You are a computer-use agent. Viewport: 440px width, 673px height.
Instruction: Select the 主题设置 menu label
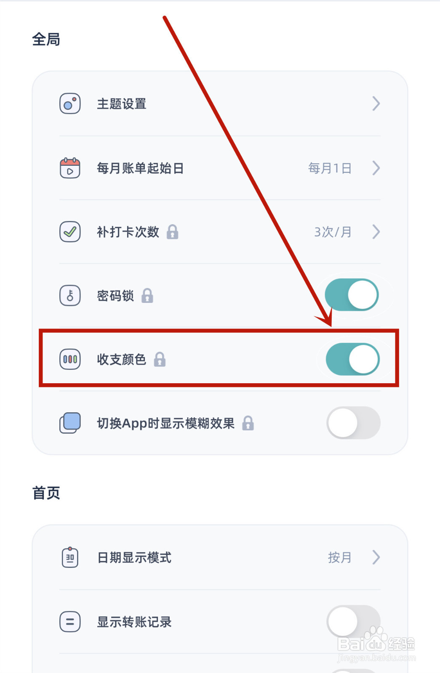[x=122, y=103]
